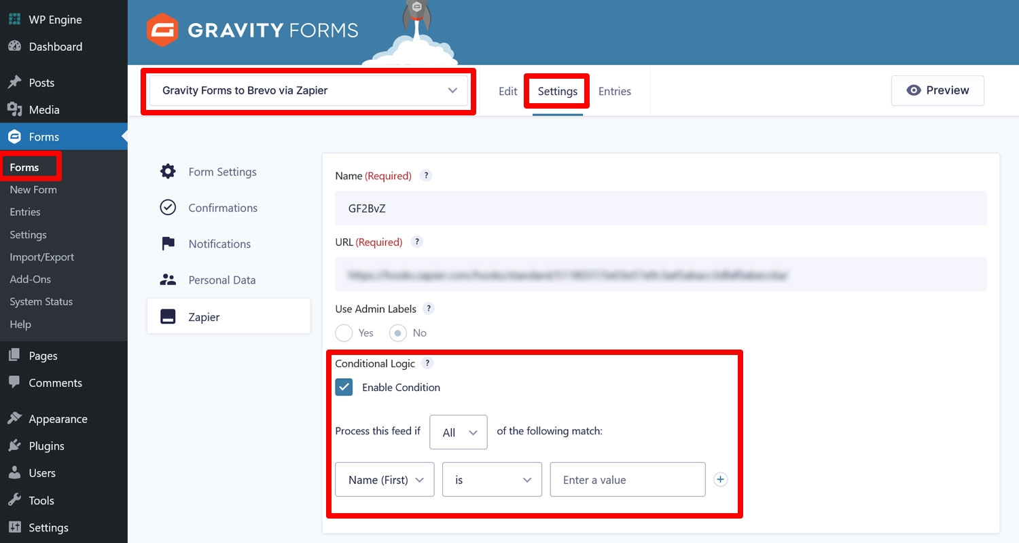Click the Plugins plug icon

(14, 446)
